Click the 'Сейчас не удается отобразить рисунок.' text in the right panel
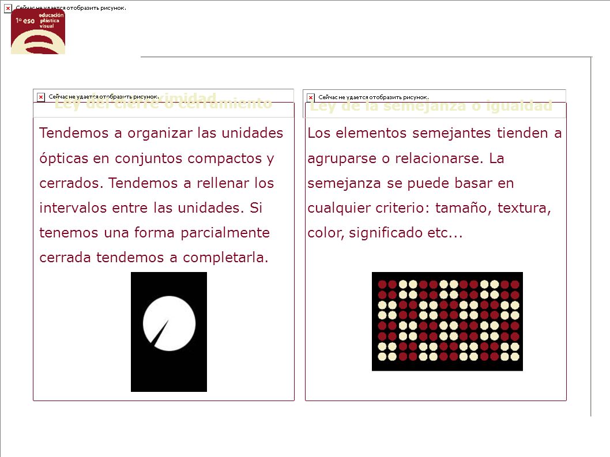Screen dimensions: 610x457 (x=374, y=97)
